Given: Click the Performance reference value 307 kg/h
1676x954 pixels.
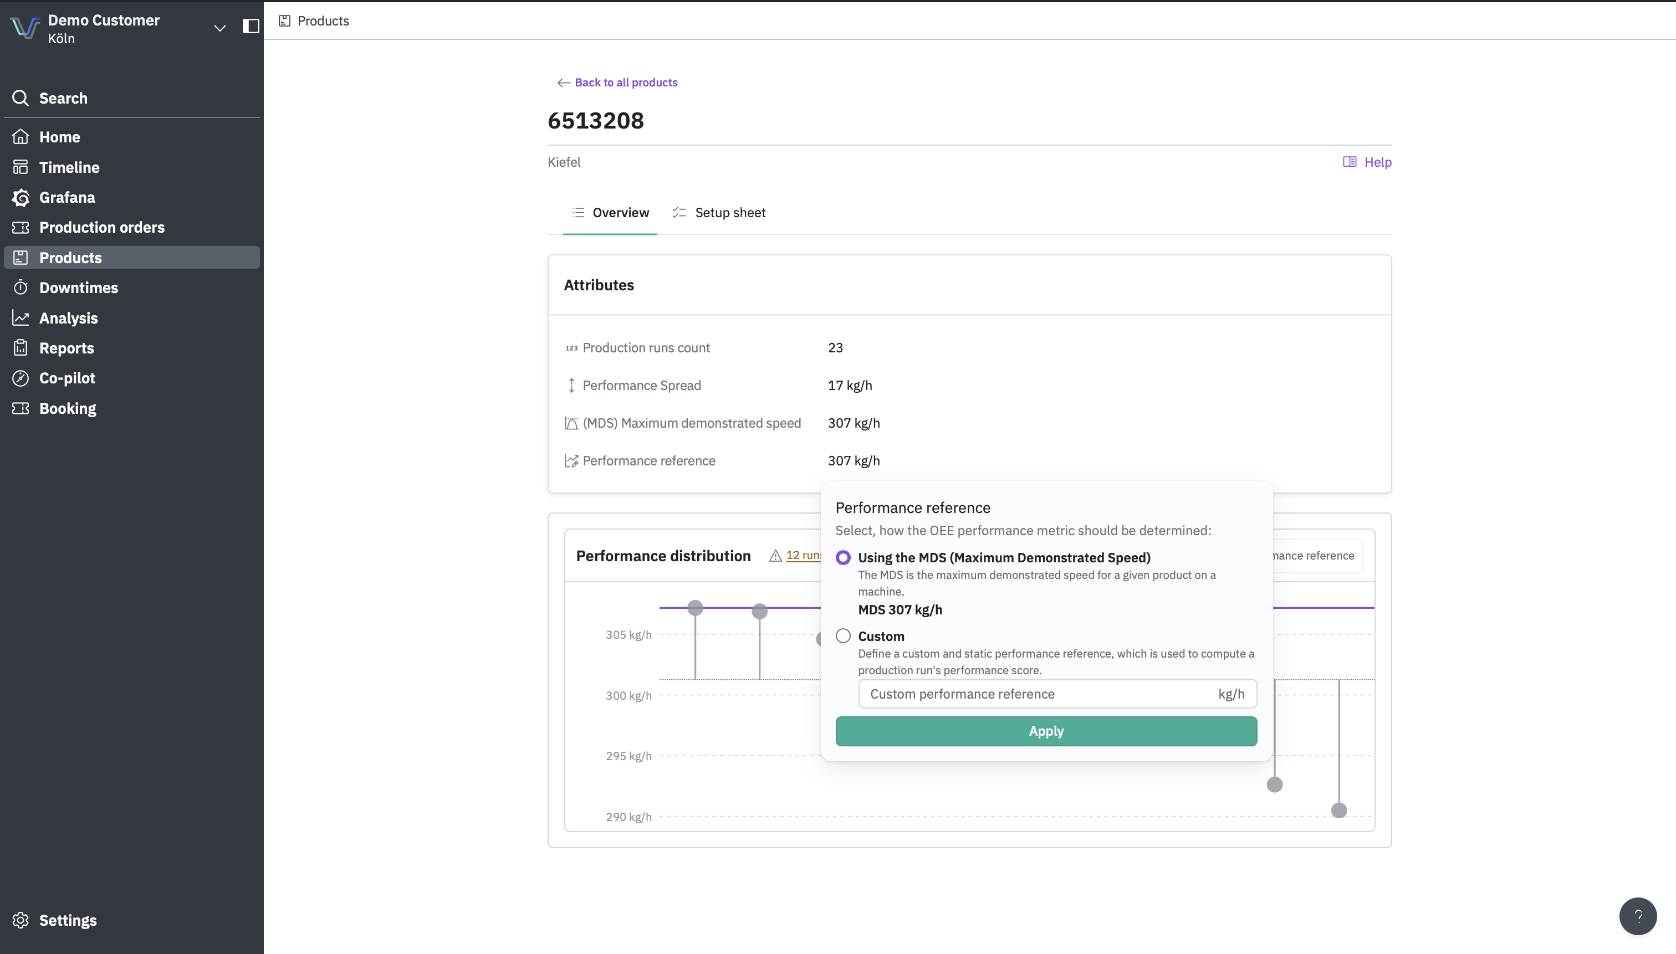Looking at the screenshot, I should [x=854, y=460].
